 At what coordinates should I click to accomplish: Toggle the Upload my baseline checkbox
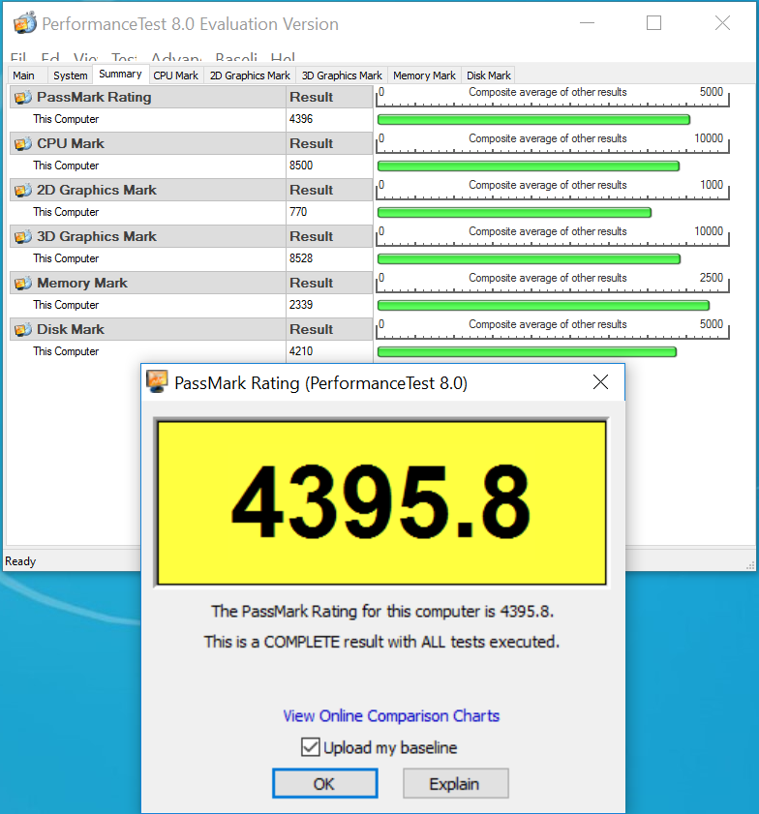click(311, 747)
